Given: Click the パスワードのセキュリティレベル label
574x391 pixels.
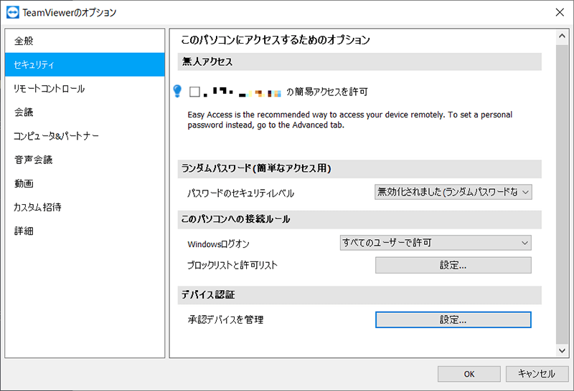Looking at the screenshot, I should [240, 193].
